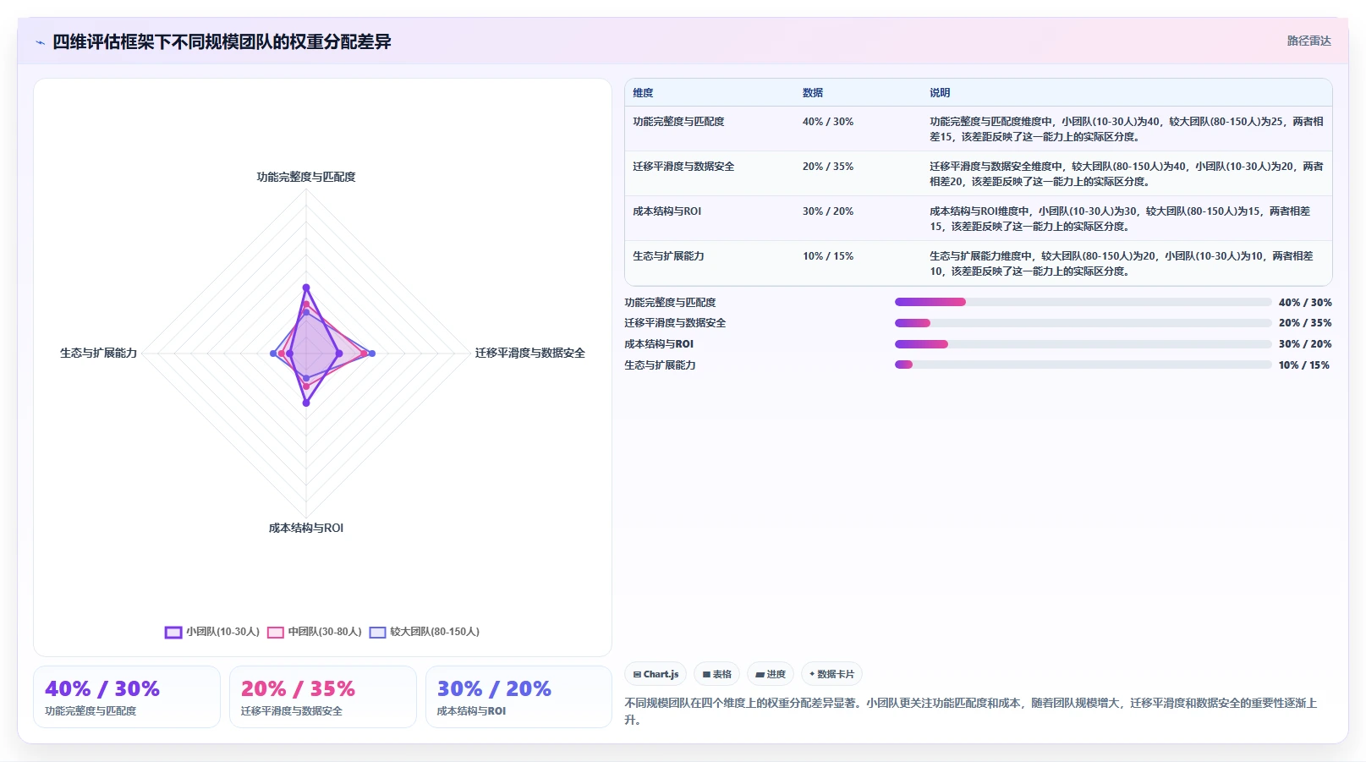Click radar right axis label 迁移平滑度与数据安全

[x=530, y=353]
